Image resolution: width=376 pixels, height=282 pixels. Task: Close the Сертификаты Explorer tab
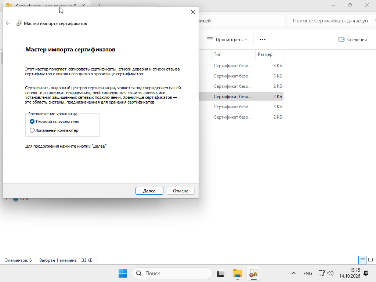pos(83,5)
